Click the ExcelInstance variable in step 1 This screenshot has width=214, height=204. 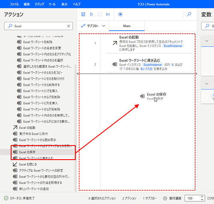pyautogui.click(x=173, y=46)
